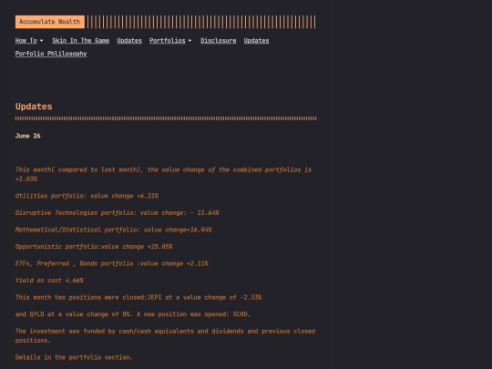The height and width of the screenshot is (369, 492).
Task: Click the Accumulate Wealth site title
Action: pyautogui.click(x=50, y=22)
